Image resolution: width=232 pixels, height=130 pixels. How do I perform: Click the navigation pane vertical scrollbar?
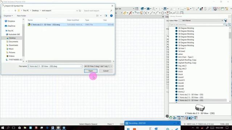23,40
